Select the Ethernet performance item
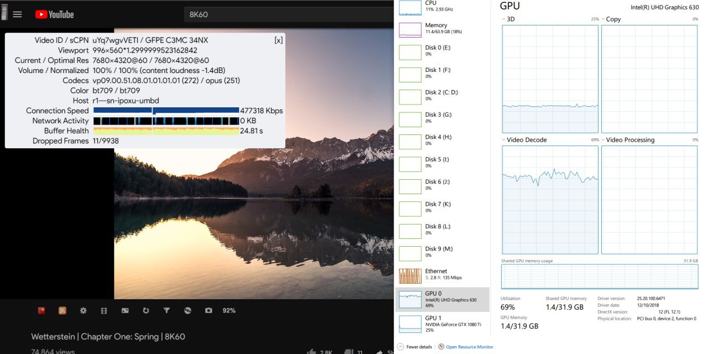This screenshot has height=354, width=708. (442, 274)
